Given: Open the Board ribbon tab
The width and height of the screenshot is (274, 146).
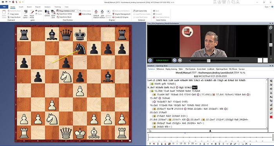Looking at the screenshot, I should pos(29,7).
